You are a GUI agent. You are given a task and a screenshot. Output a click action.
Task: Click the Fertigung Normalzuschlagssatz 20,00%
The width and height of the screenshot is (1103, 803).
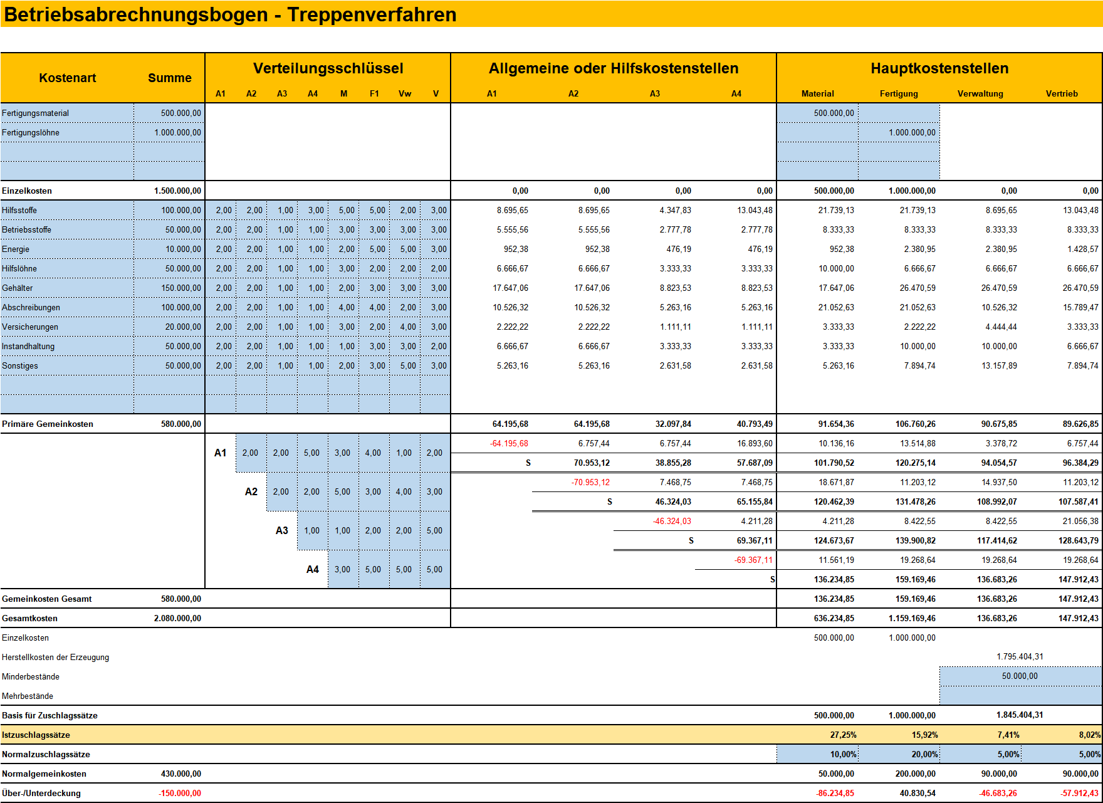tap(899, 754)
